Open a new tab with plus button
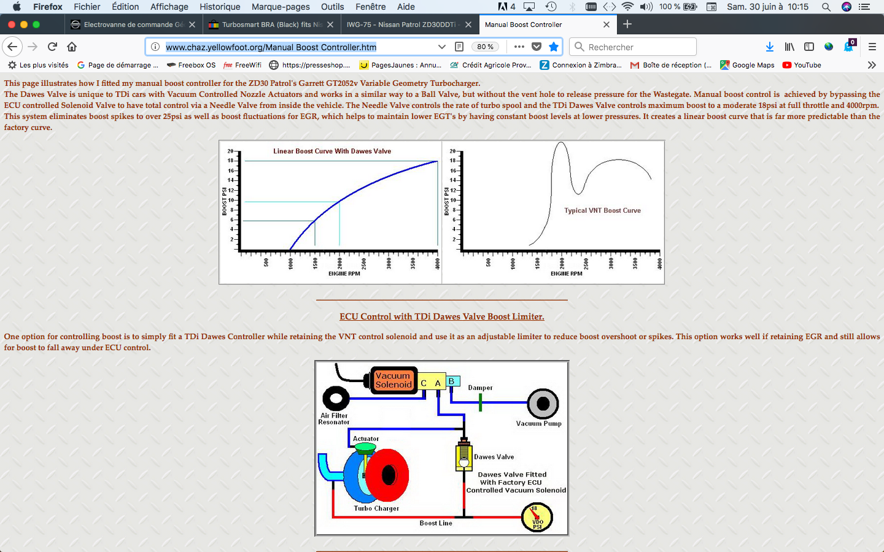The width and height of the screenshot is (884, 552). pyautogui.click(x=627, y=25)
